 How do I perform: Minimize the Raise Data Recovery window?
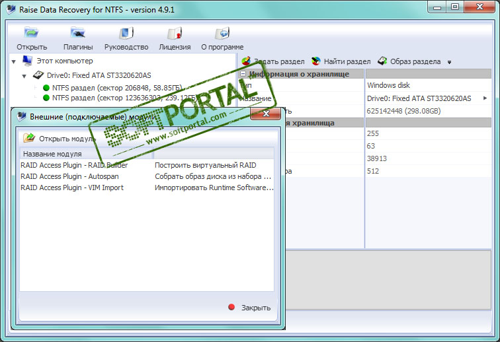[437, 7]
